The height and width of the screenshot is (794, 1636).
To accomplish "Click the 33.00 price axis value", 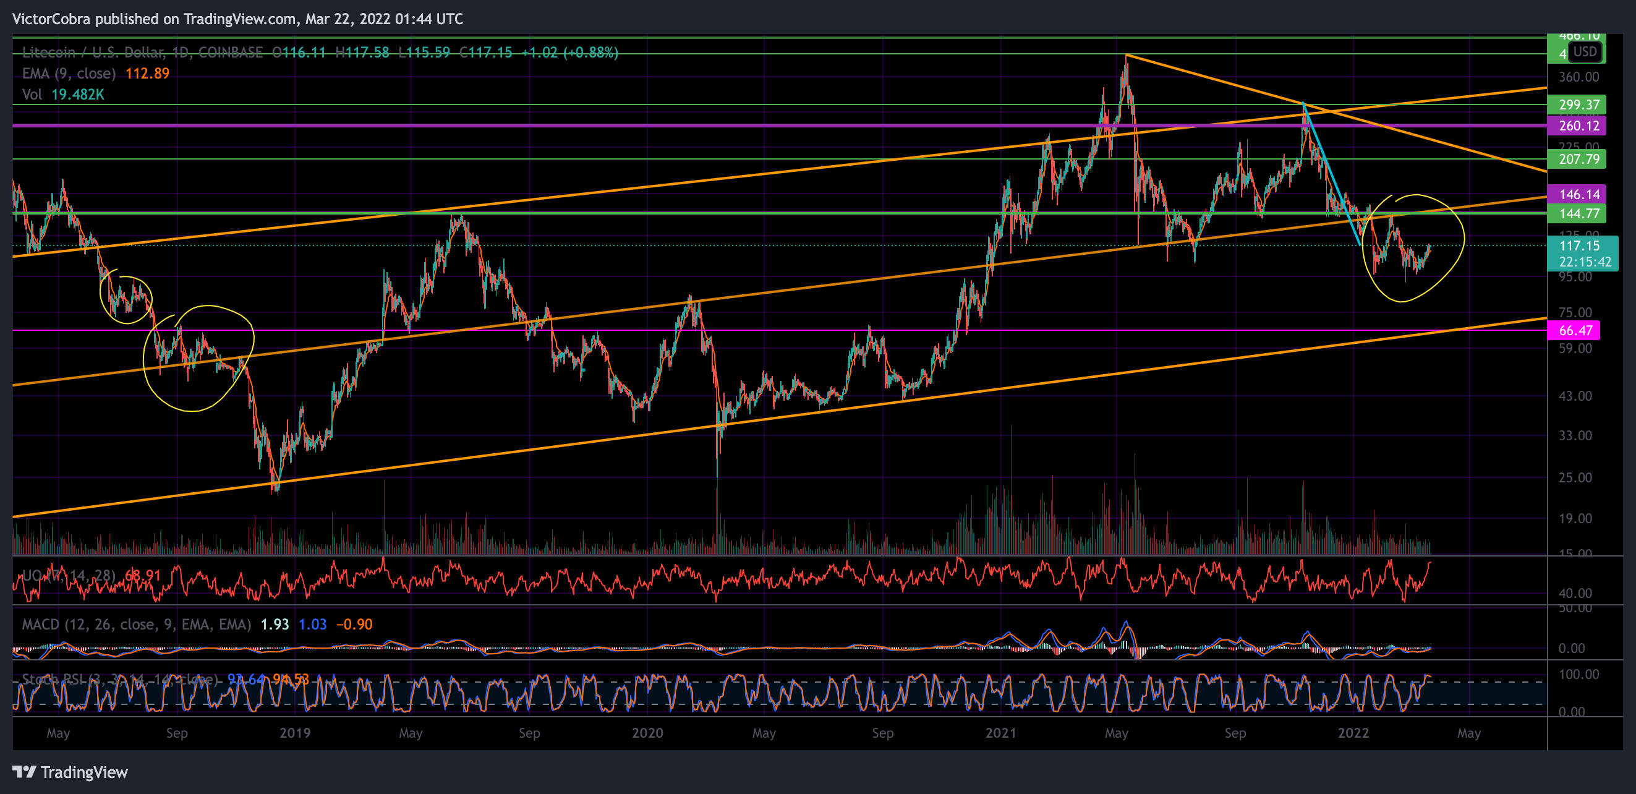I will tap(1575, 436).
